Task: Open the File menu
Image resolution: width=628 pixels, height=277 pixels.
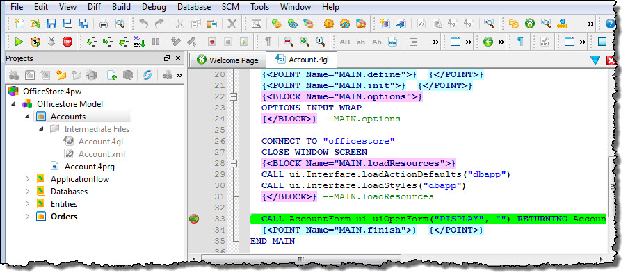Action: click(17, 7)
